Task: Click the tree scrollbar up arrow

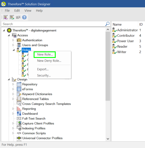Action: pos(108,30)
